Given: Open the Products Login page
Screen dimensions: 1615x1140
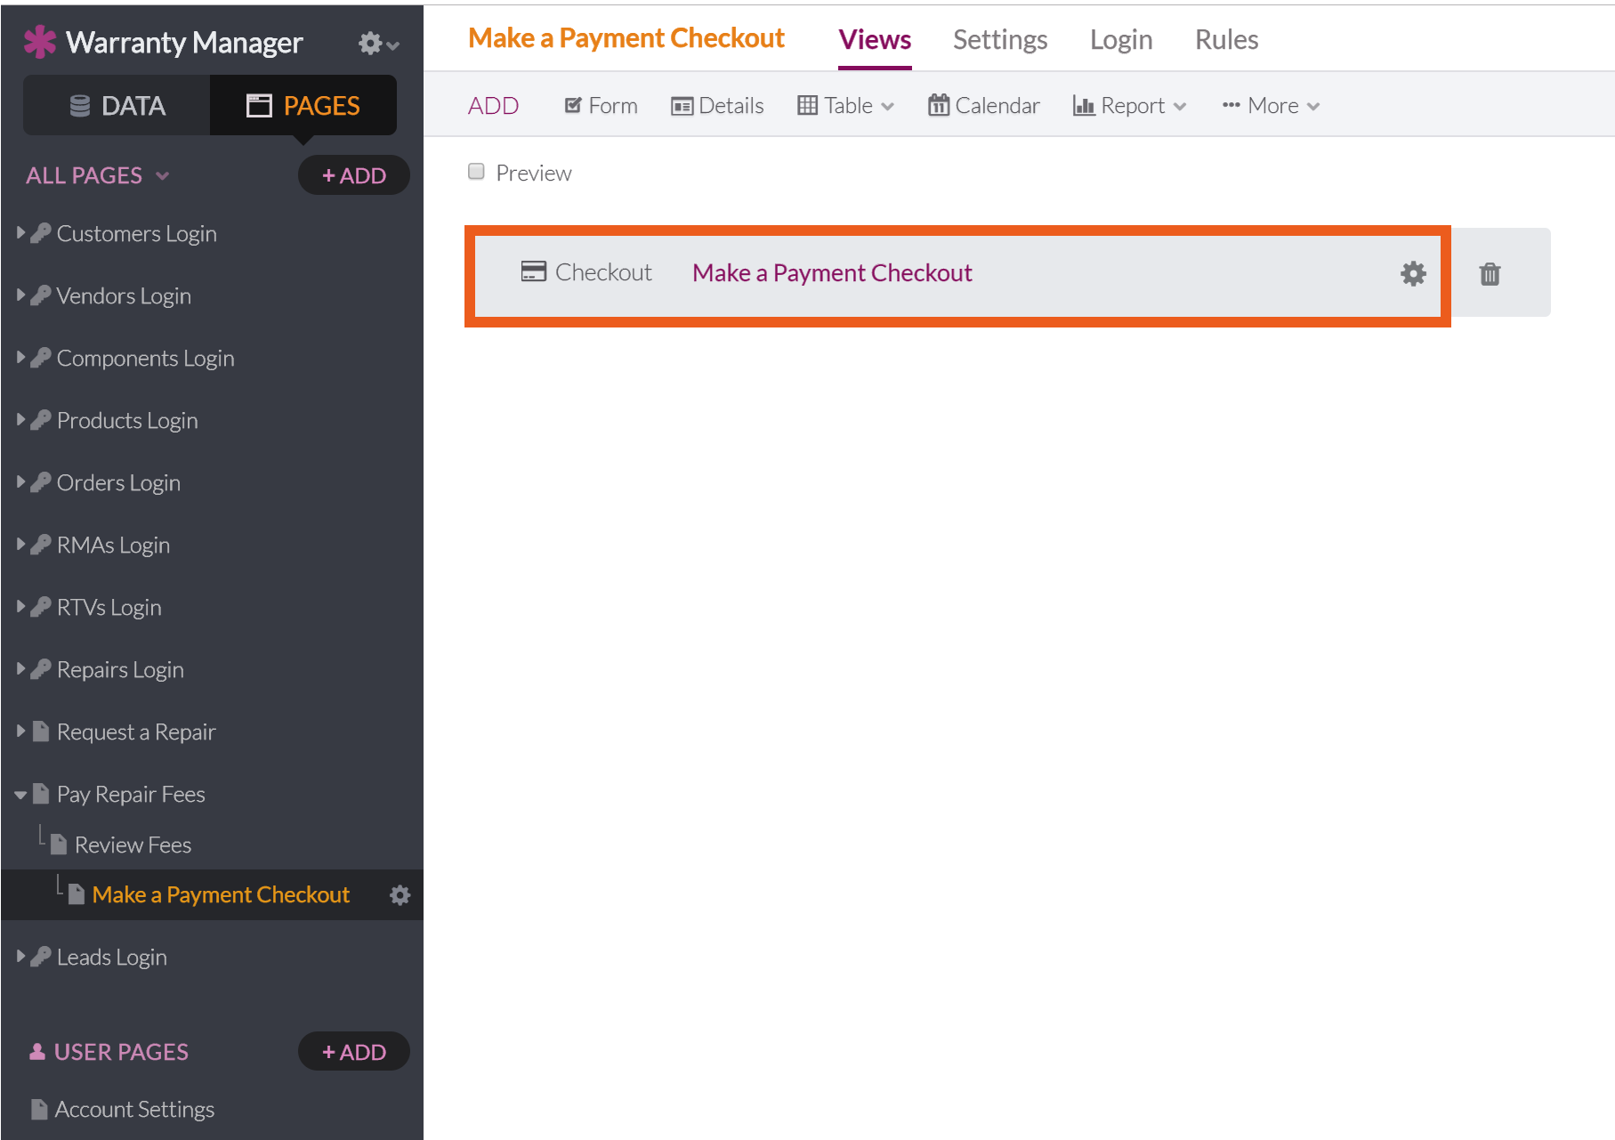Looking at the screenshot, I should [127, 420].
